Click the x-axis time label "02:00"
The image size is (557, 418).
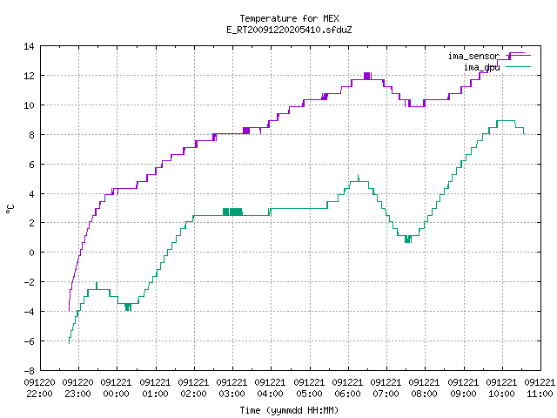pos(193,394)
